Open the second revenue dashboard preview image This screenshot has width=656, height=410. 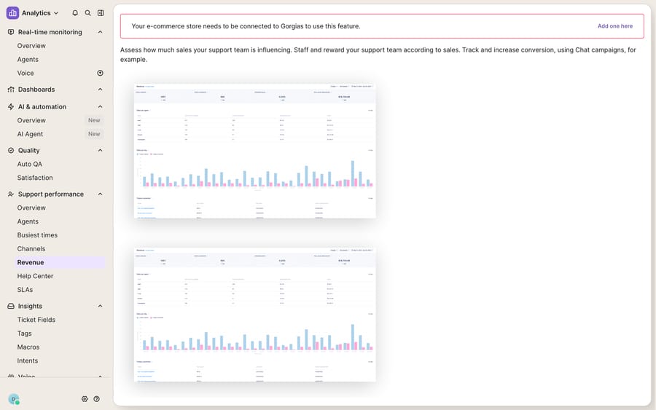click(x=255, y=315)
